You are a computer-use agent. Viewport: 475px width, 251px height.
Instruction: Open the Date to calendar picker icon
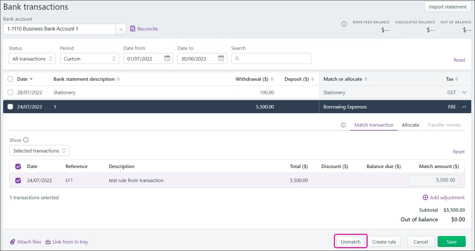221,59
